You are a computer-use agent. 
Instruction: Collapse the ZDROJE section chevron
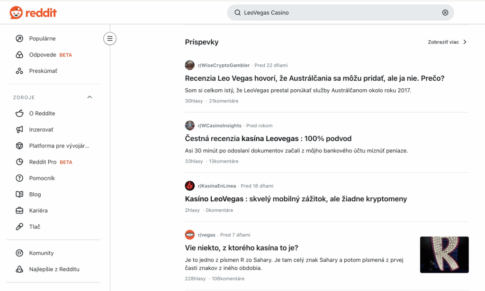click(x=90, y=97)
